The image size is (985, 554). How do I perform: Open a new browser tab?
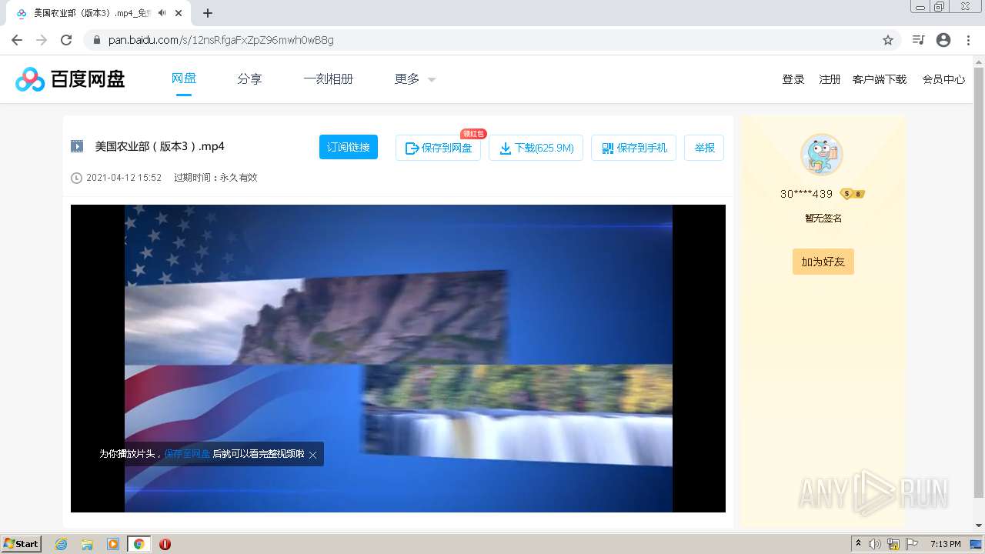(x=208, y=13)
